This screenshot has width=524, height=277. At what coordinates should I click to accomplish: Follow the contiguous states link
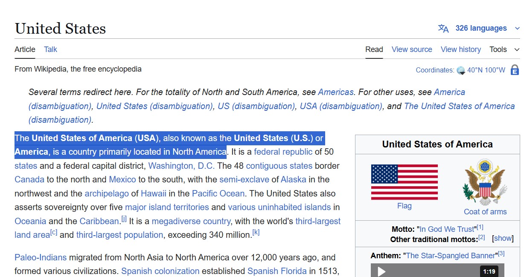279,166
